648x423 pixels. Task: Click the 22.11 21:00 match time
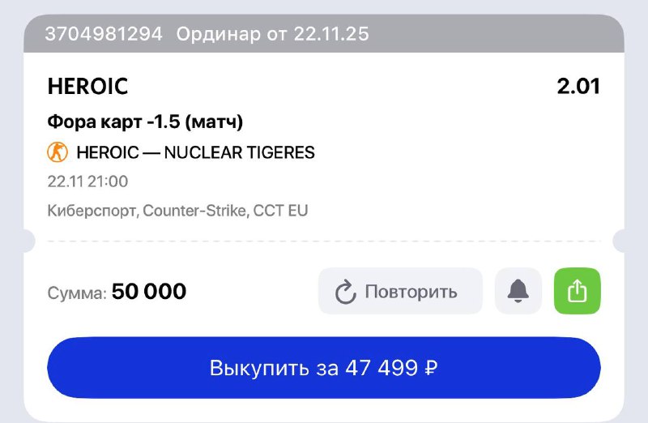pos(87,182)
